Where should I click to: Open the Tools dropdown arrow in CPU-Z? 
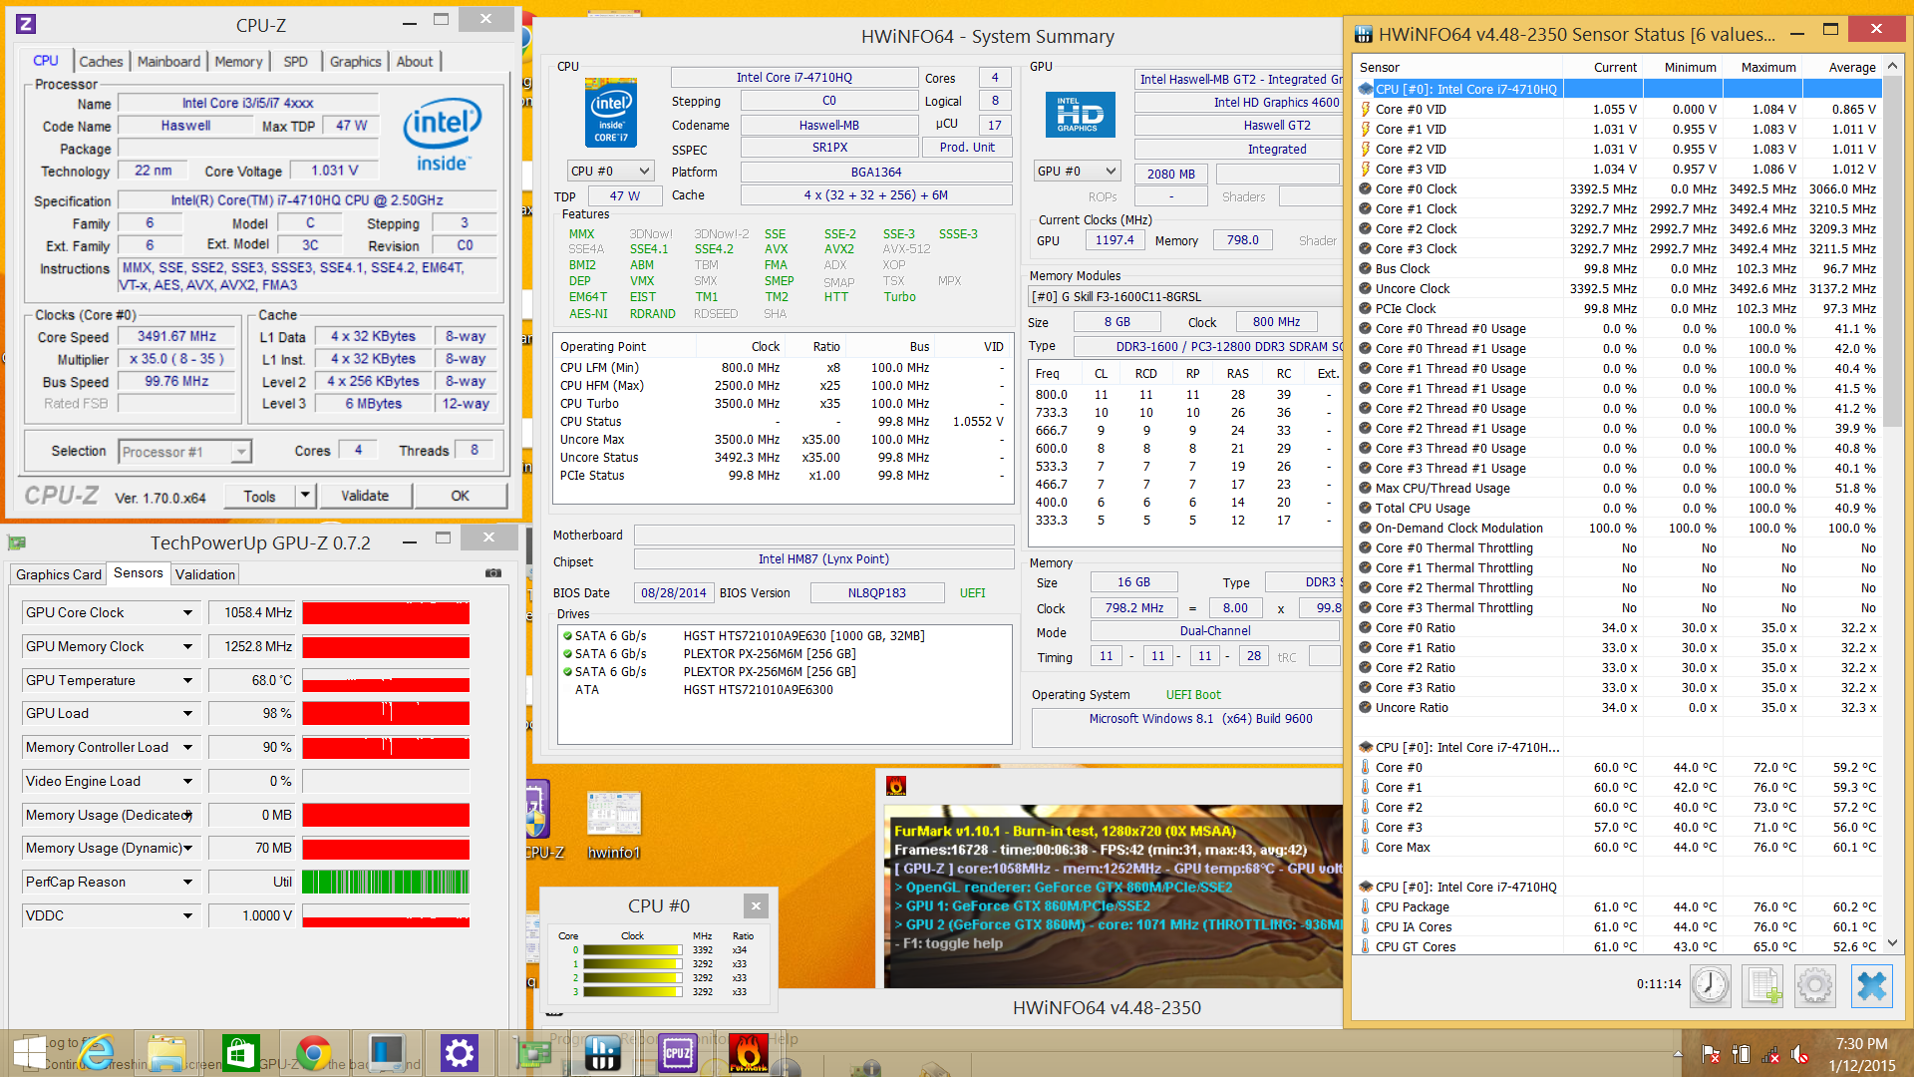point(305,495)
